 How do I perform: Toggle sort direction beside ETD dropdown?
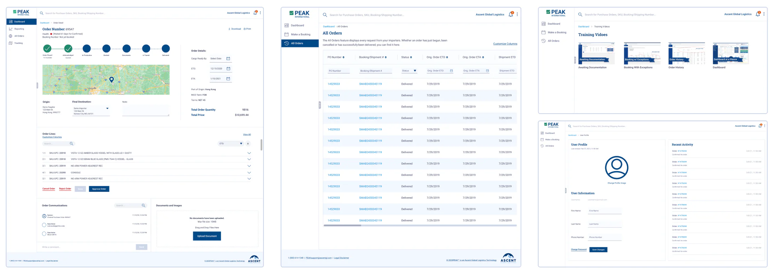click(248, 143)
